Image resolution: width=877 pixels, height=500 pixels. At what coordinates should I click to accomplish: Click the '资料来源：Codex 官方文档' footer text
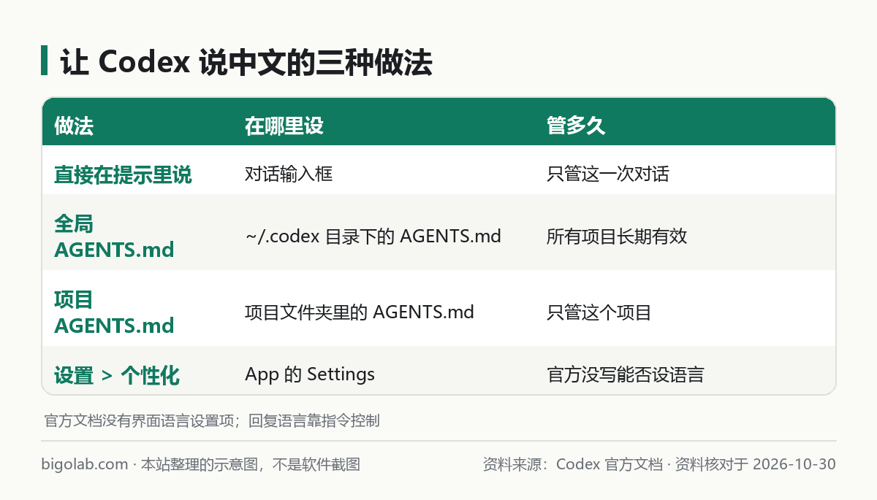[x=572, y=464]
